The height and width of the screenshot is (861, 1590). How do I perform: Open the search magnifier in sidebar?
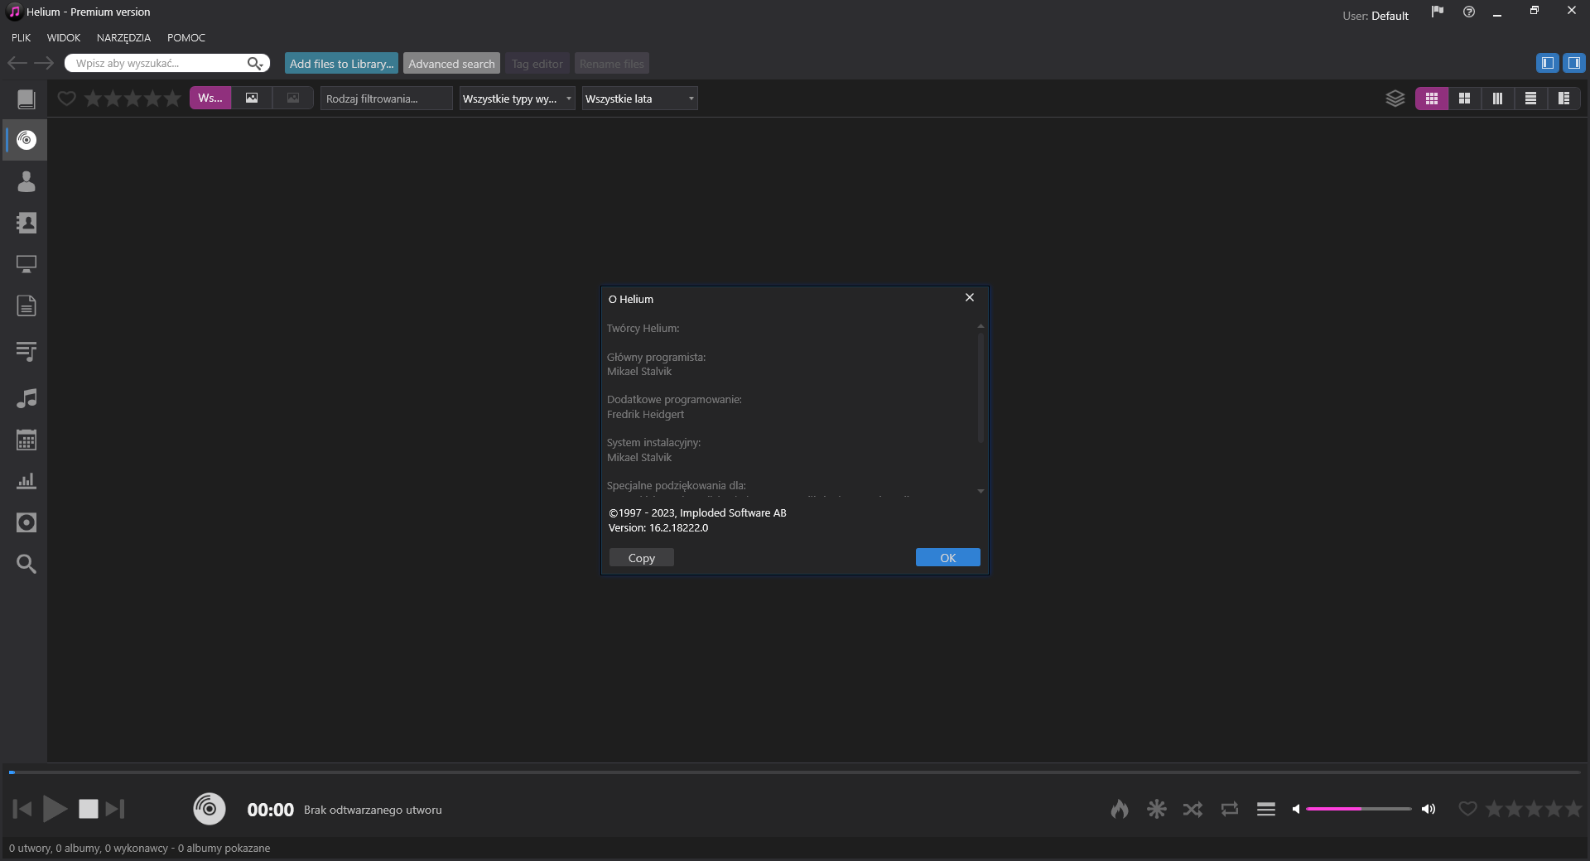pyautogui.click(x=26, y=564)
